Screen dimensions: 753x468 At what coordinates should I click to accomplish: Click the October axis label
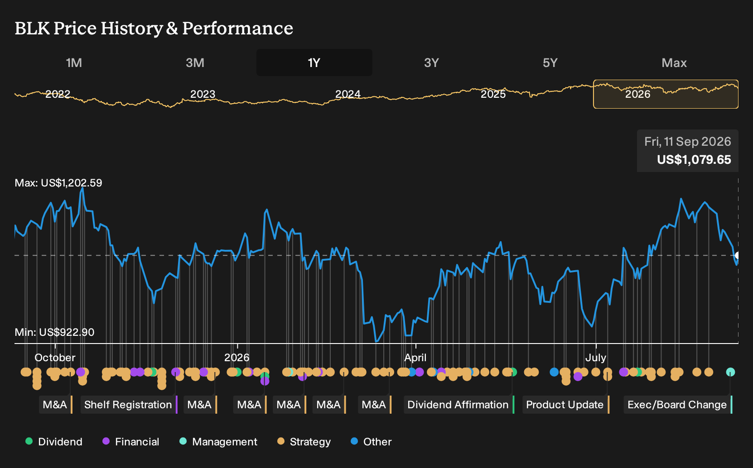point(55,358)
